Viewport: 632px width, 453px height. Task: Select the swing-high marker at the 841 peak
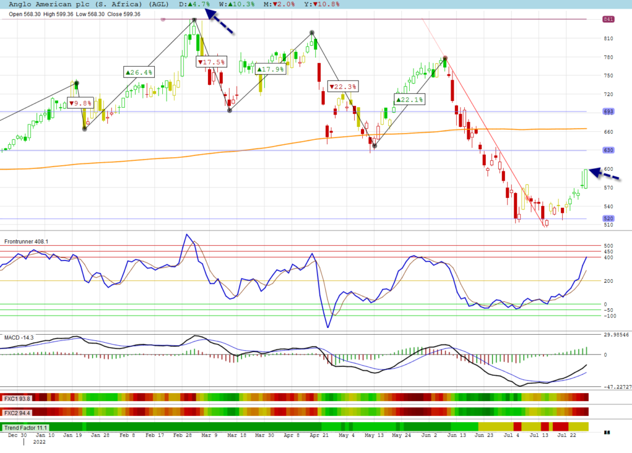point(194,20)
